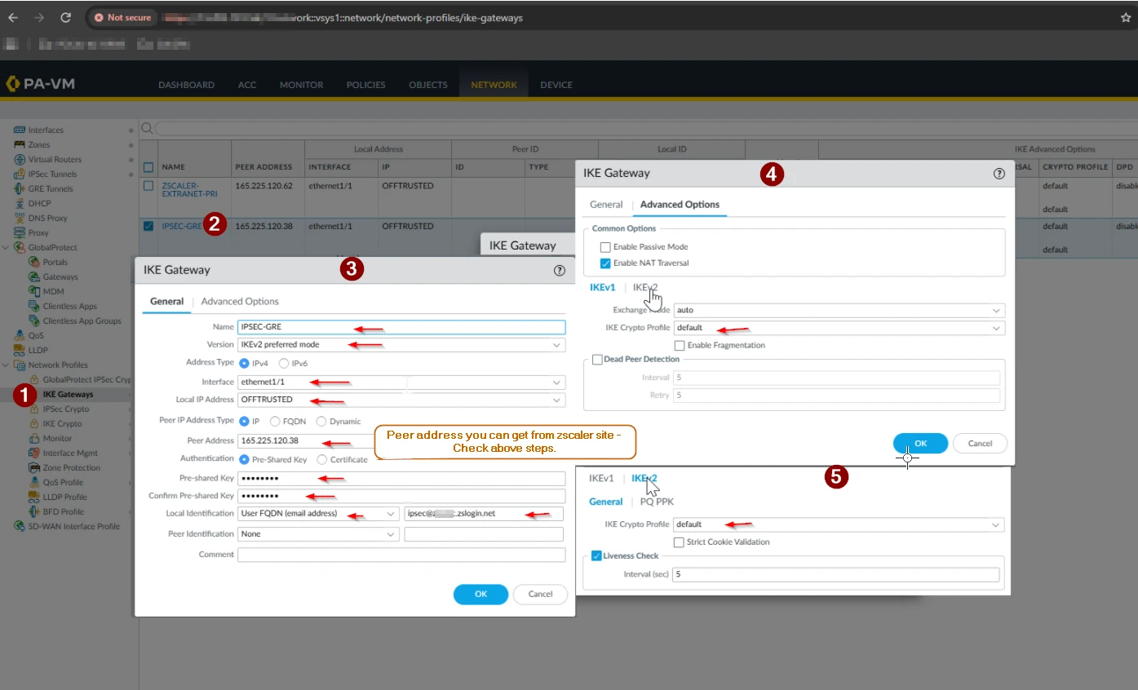The image size is (1138, 690).
Task: Click the browser reload icon
Action: pos(66,17)
